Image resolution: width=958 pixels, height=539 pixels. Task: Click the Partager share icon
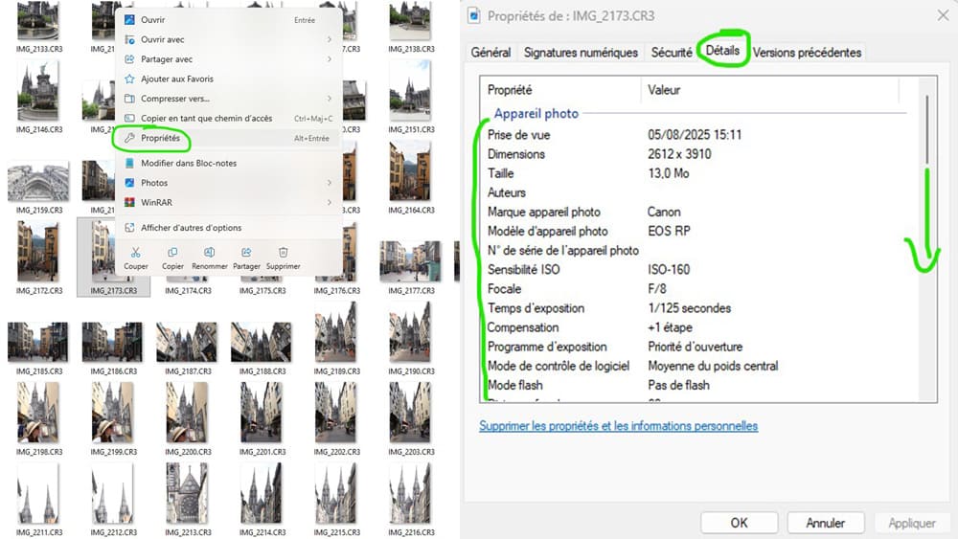coord(246,253)
